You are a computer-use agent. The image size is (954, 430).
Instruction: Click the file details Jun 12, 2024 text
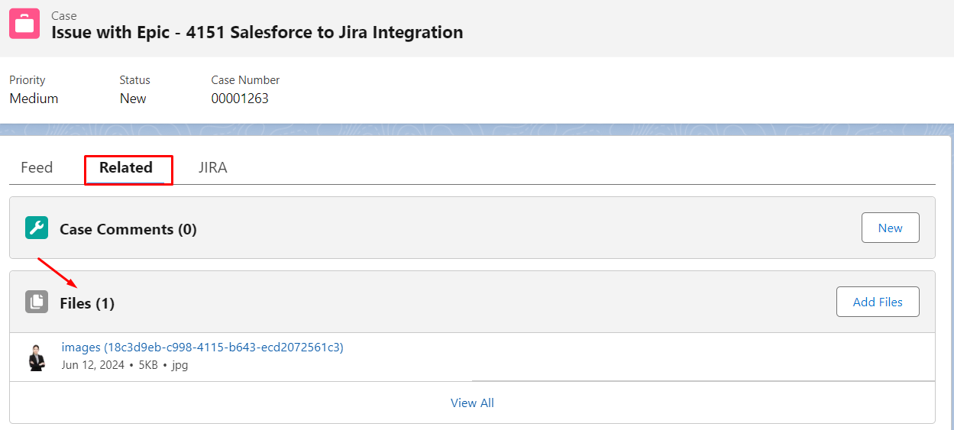coord(92,365)
